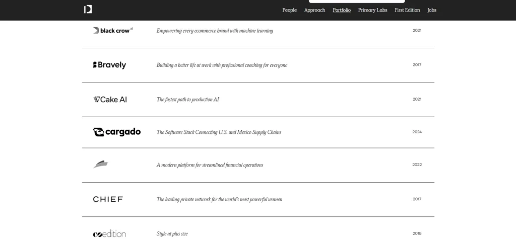Select the Portfolio nav link
Image resolution: width=516 pixels, height=245 pixels.
click(342, 10)
